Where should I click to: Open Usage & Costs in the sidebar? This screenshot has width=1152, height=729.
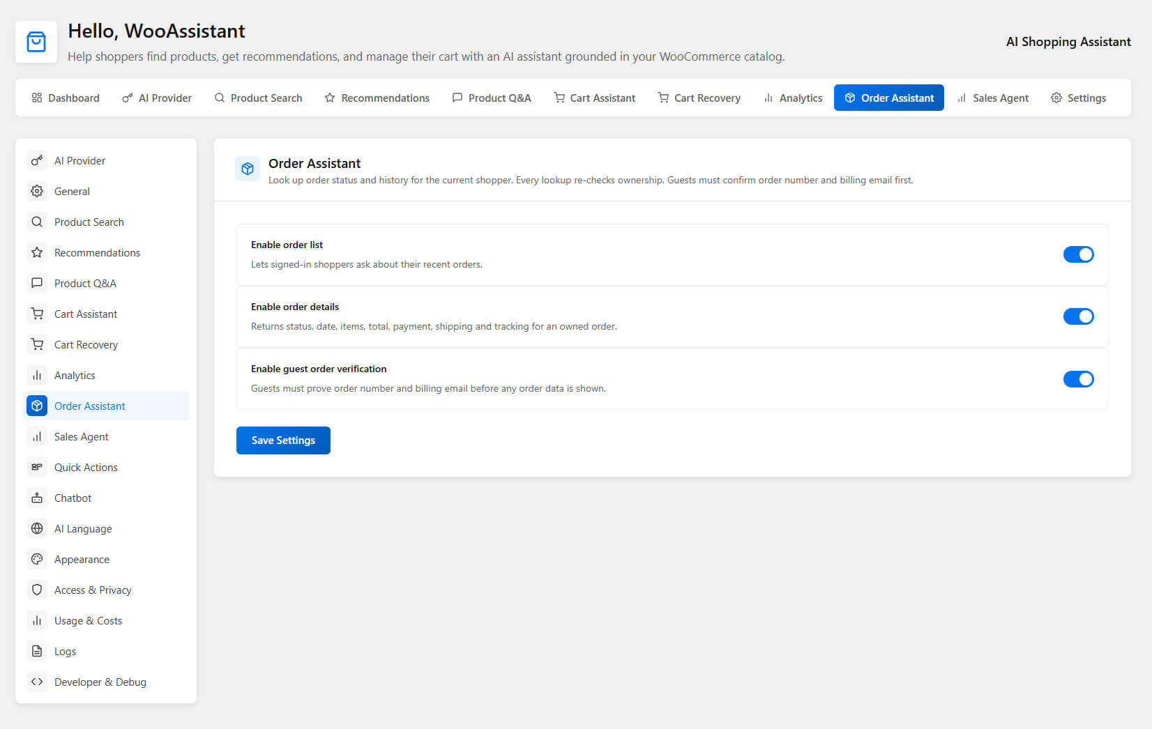(x=107, y=620)
